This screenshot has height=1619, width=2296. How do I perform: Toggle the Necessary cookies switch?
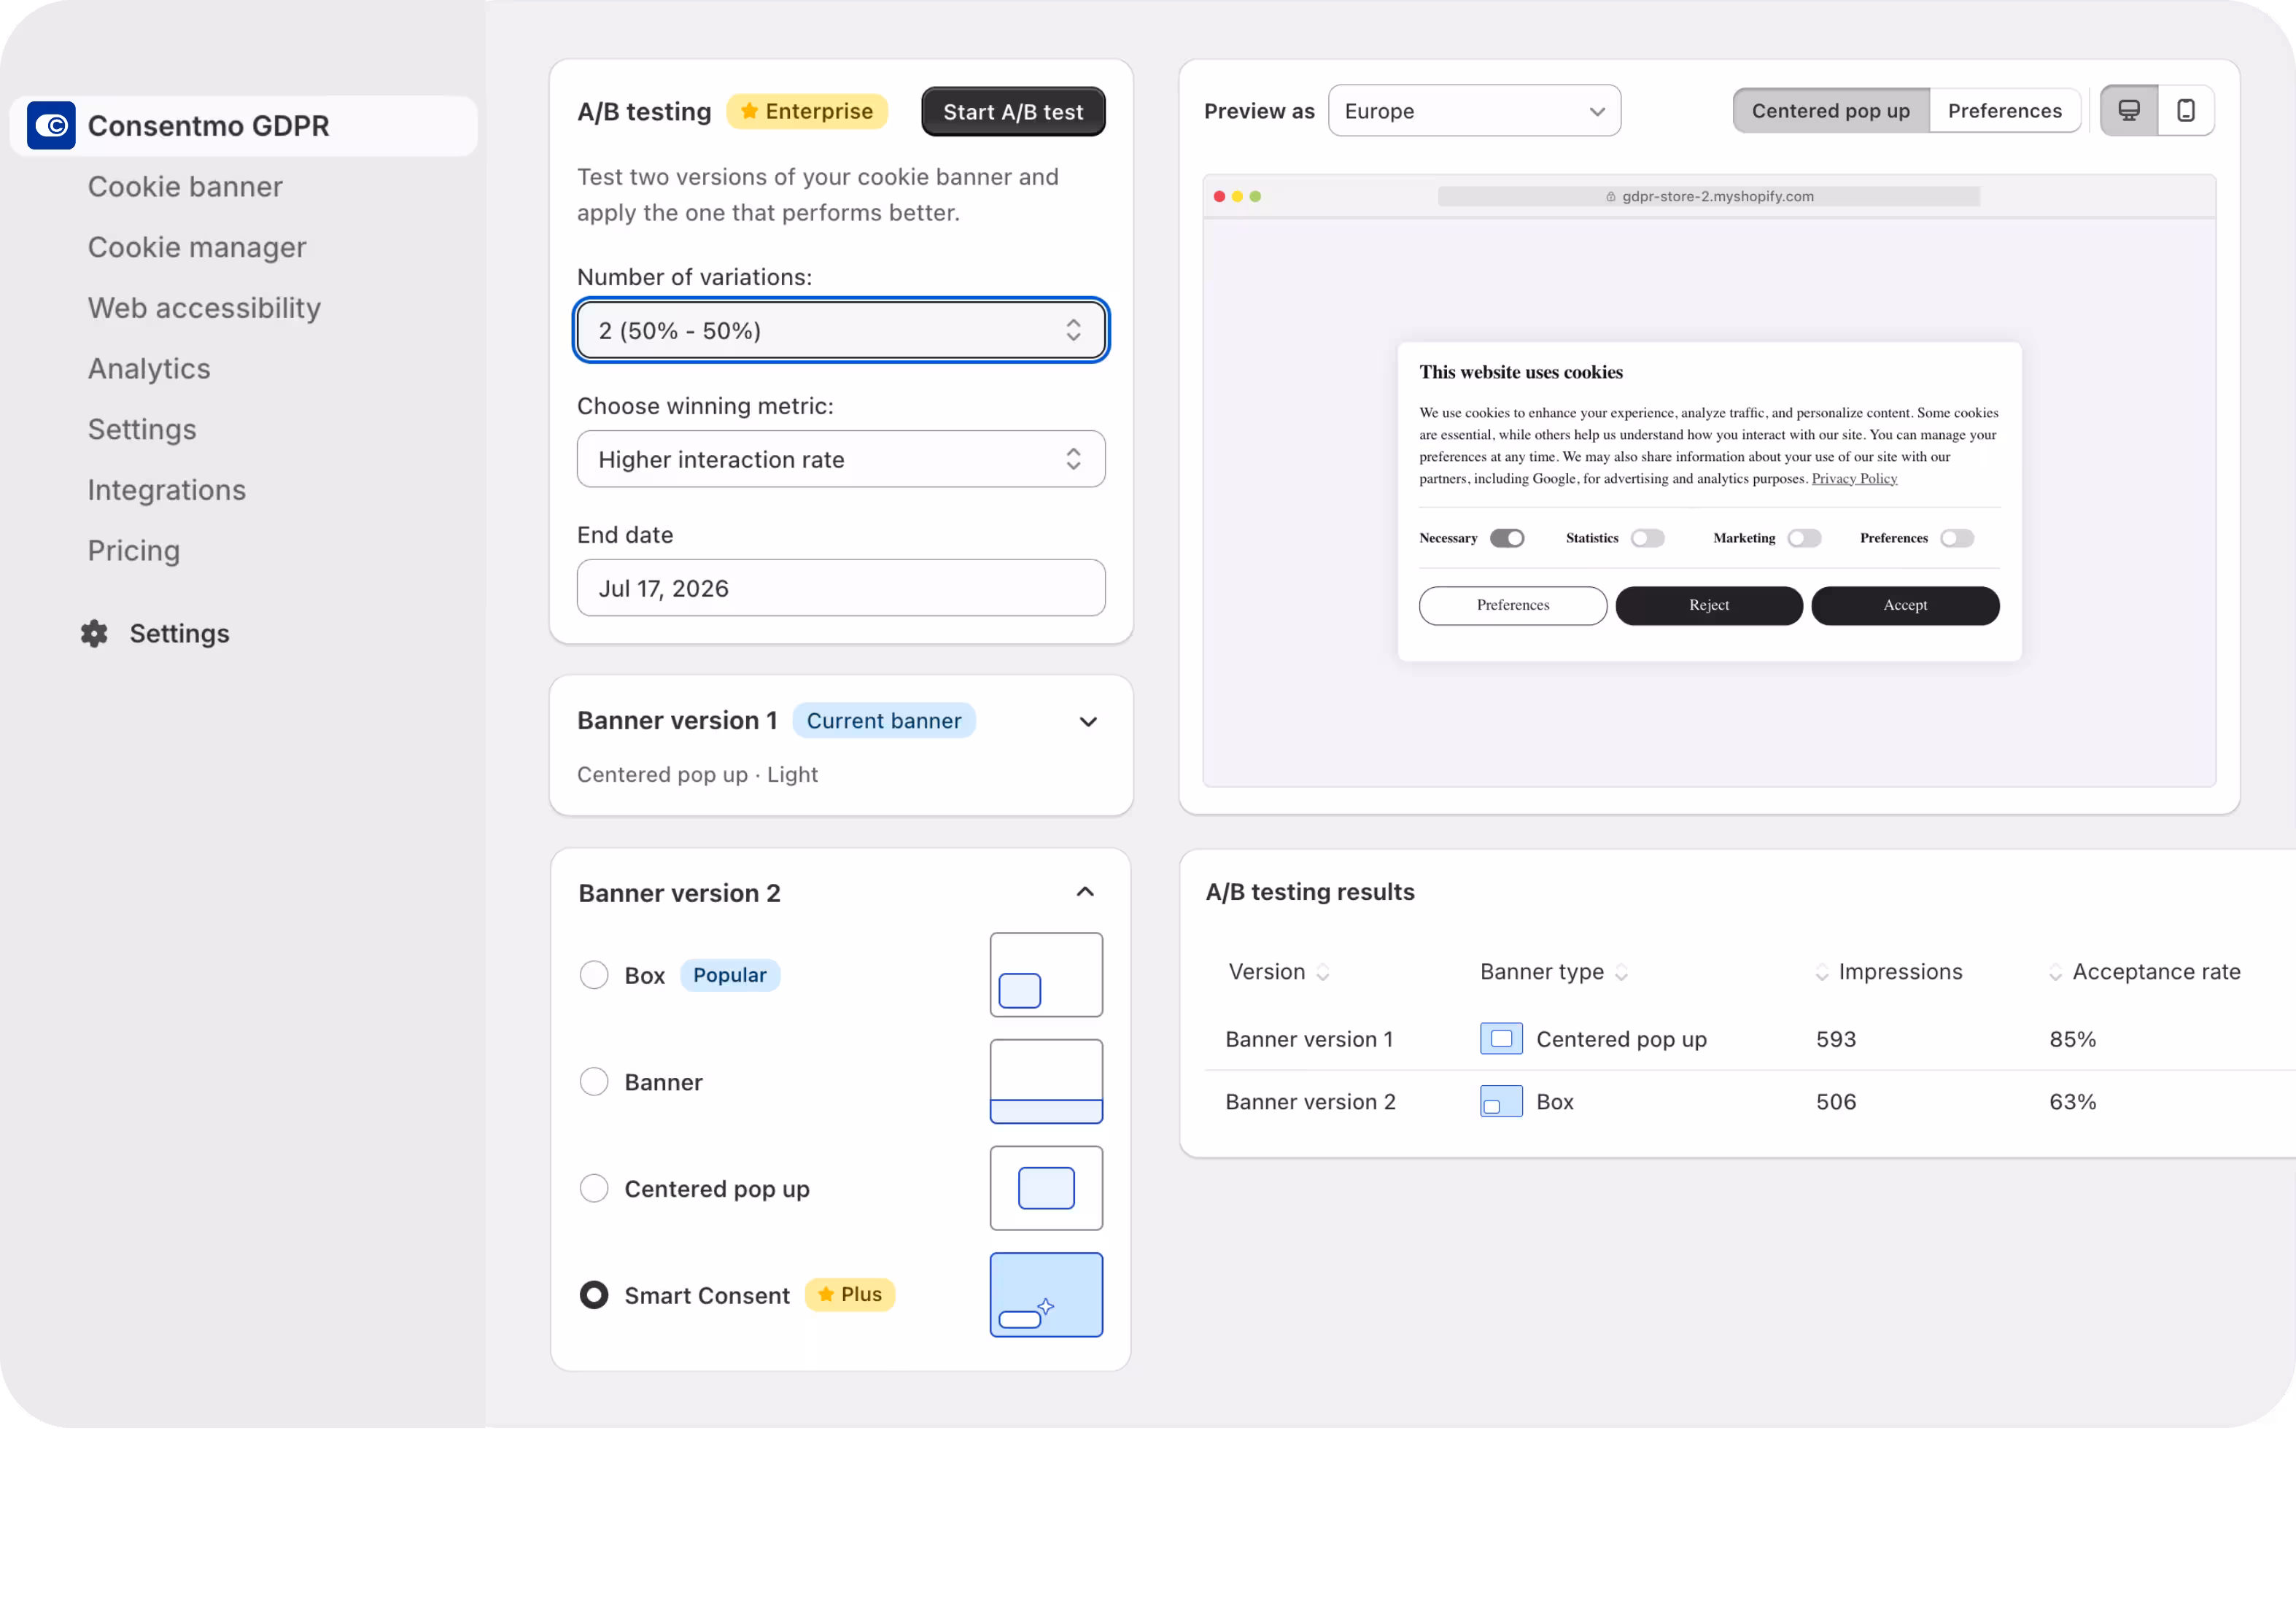[1507, 538]
